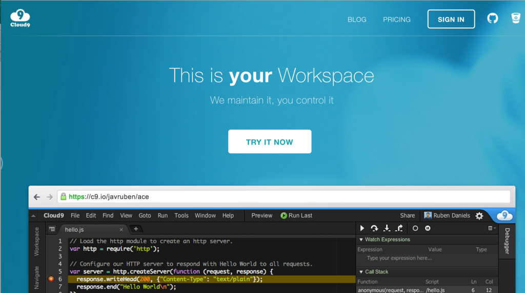
Task: Collapse the IDE menu bar arrow
Action: pos(33,216)
